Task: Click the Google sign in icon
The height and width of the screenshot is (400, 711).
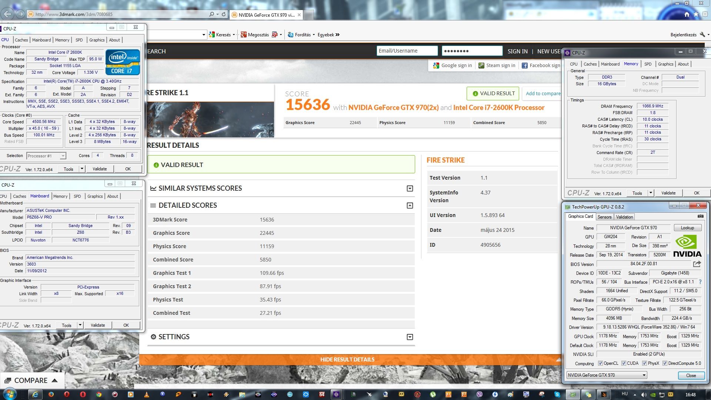Action: coord(436,66)
